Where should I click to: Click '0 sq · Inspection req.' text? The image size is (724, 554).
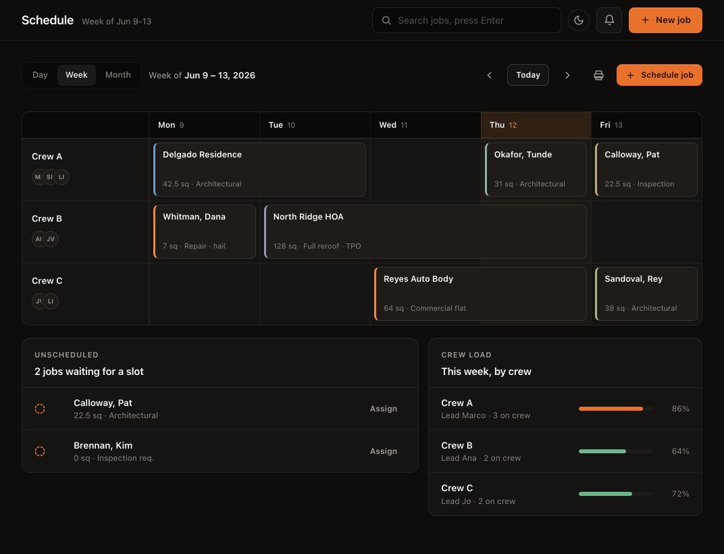click(x=113, y=458)
